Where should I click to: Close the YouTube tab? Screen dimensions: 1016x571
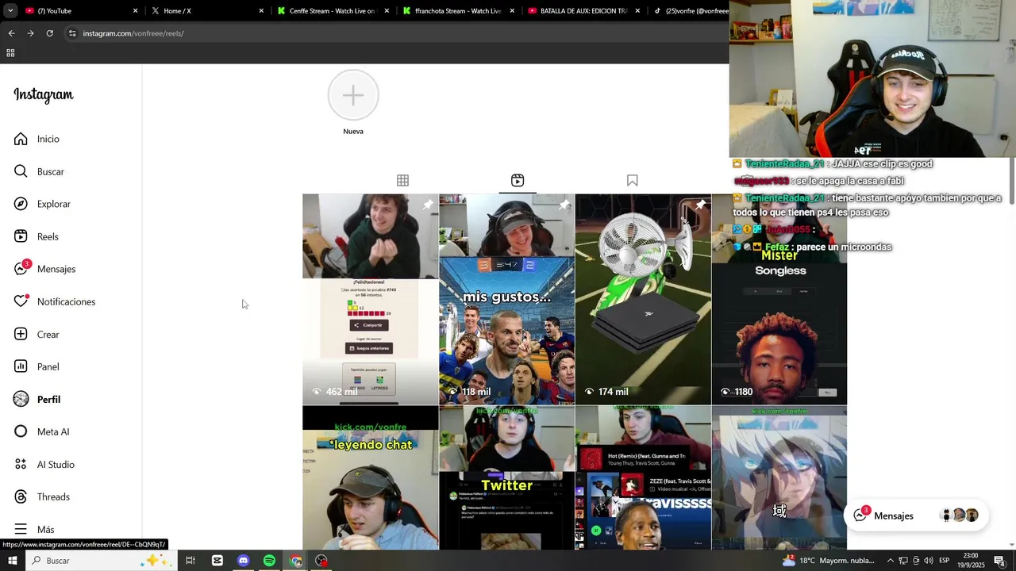pos(135,11)
